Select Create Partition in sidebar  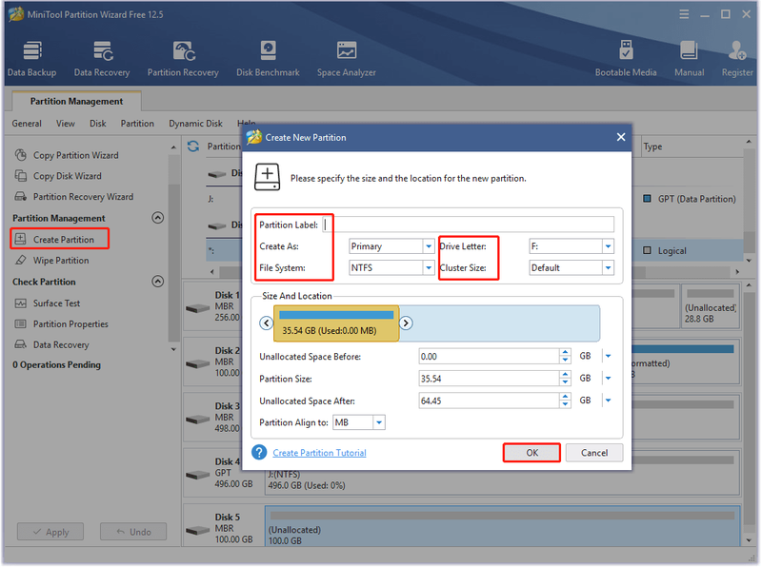click(59, 240)
